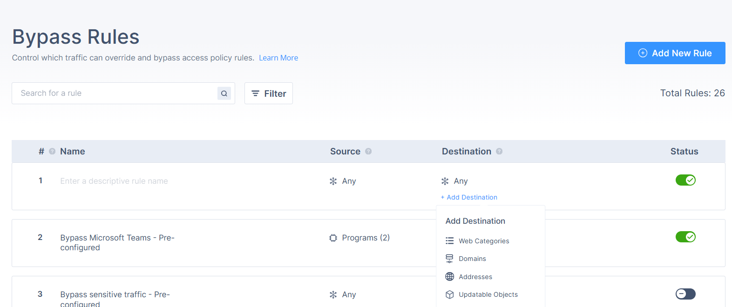Select Web Categories from Add Destination menu
Image resolution: width=732 pixels, height=307 pixels.
click(x=484, y=241)
